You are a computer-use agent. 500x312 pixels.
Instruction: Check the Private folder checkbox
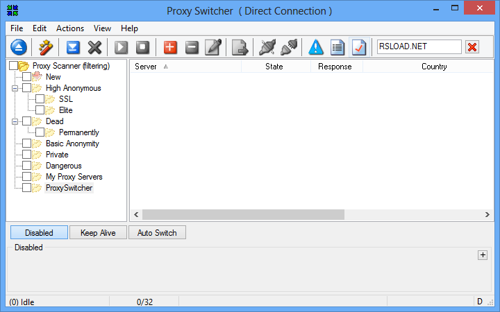[27, 155]
